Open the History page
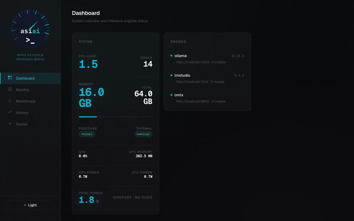Screen dimensions: 354x221 (x=30, y=113)
